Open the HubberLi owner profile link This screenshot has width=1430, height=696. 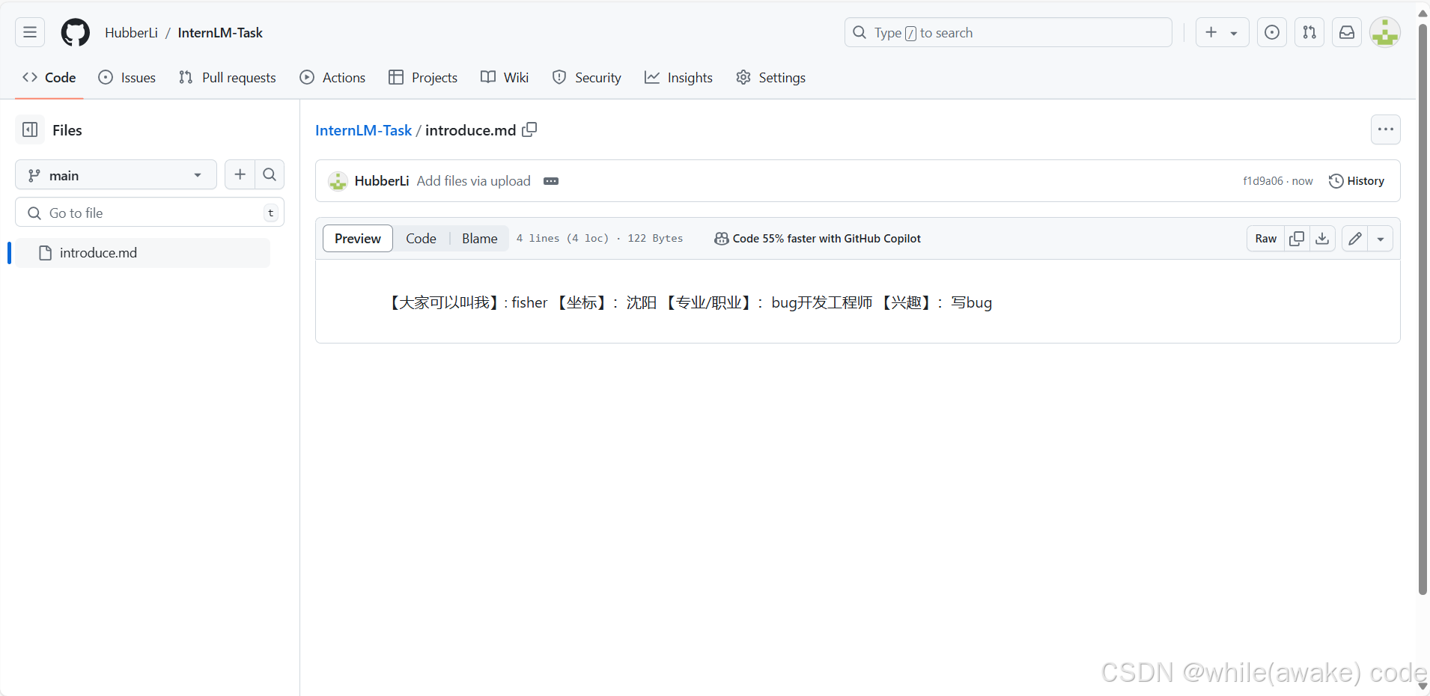pyautogui.click(x=131, y=33)
